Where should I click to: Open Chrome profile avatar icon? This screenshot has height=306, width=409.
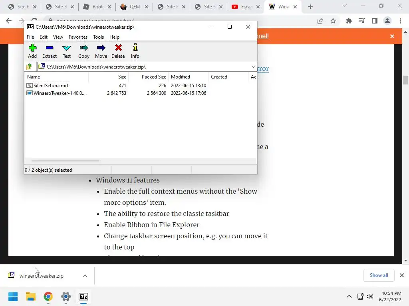[387, 21]
